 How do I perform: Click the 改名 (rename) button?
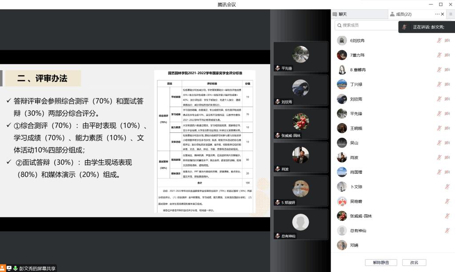tap(414, 263)
